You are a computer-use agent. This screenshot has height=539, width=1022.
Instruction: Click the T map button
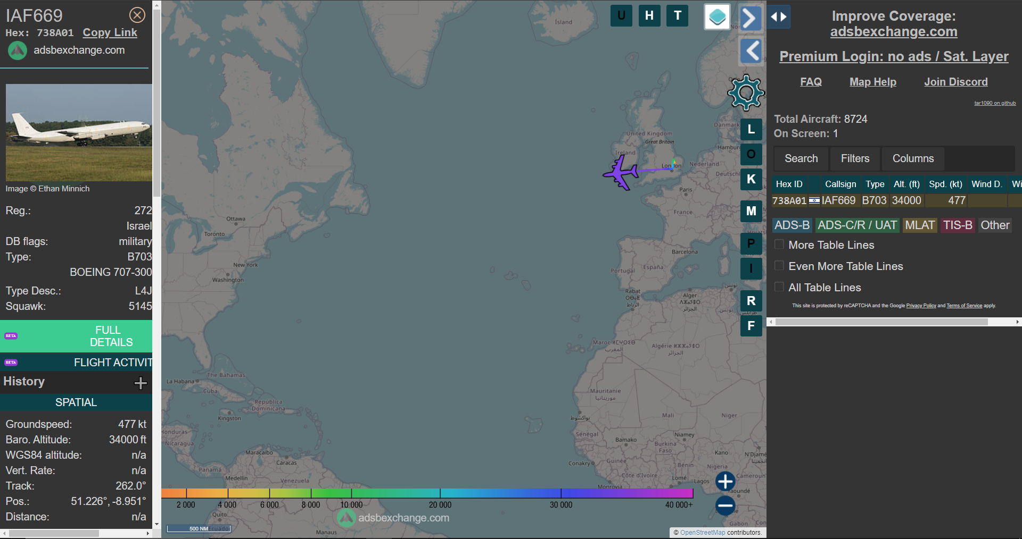(678, 15)
